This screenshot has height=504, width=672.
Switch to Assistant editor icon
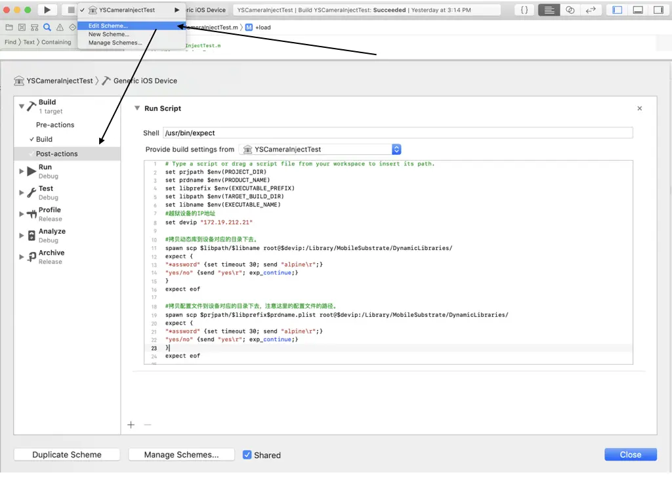coord(570,10)
